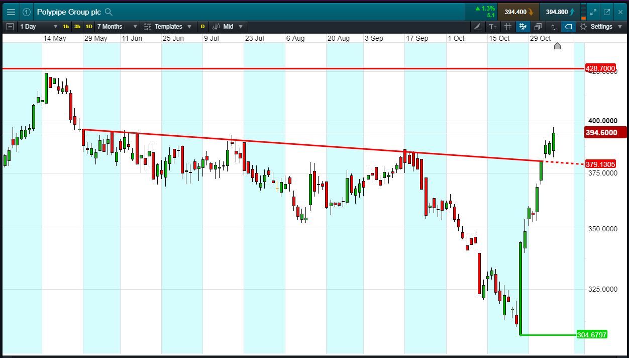
Task: Toggle the grid lines display
Action: [508, 27]
